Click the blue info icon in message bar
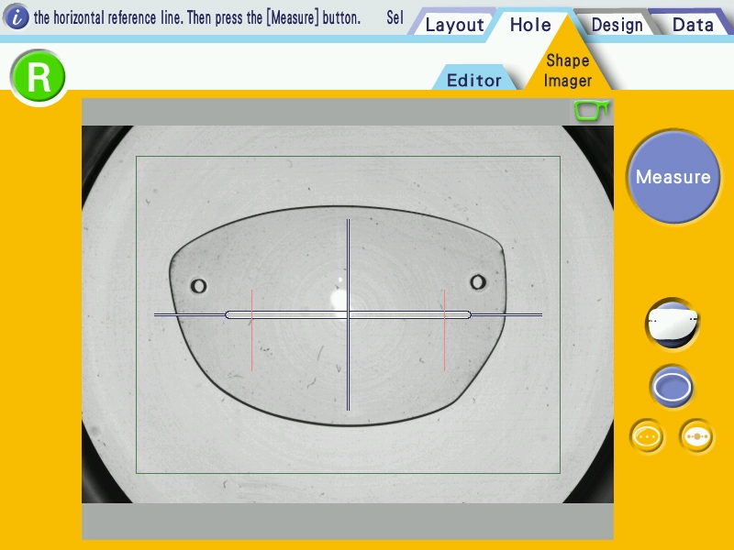The image size is (734, 550). coord(17,17)
